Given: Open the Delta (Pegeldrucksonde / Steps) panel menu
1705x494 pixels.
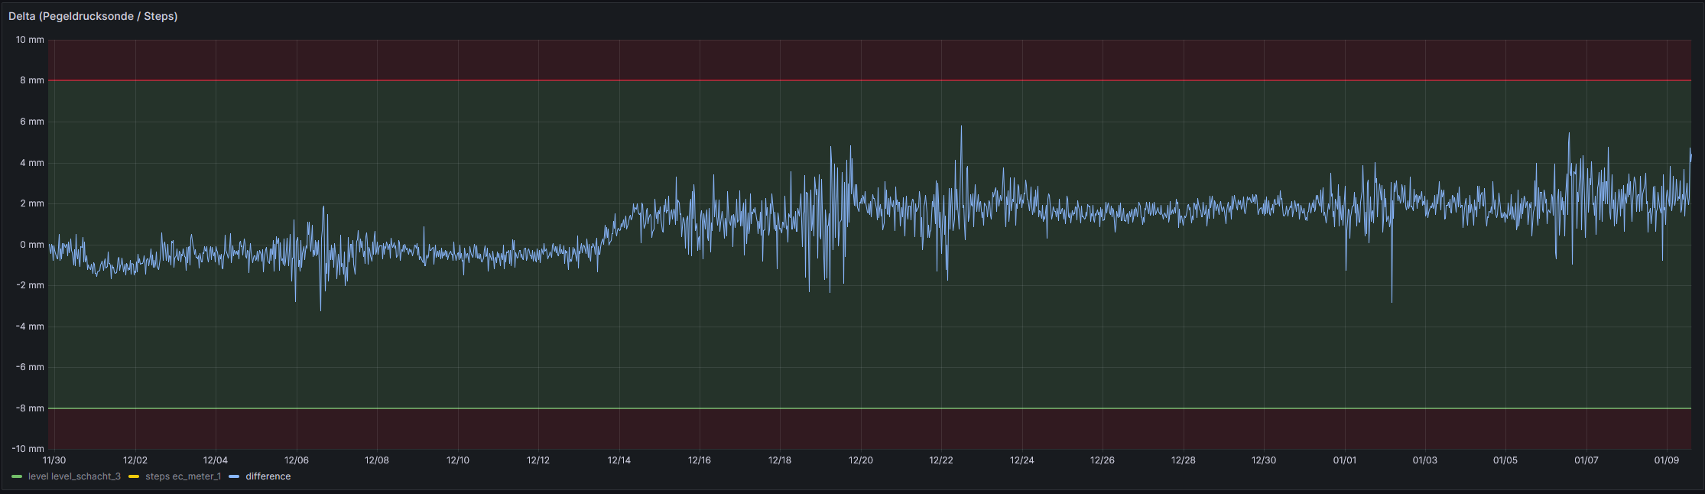Looking at the screenshot, I should click(93, 16).
